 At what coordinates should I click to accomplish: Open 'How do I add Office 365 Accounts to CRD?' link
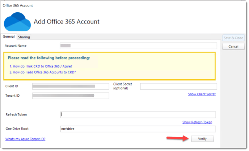click(x=43, y=72)
